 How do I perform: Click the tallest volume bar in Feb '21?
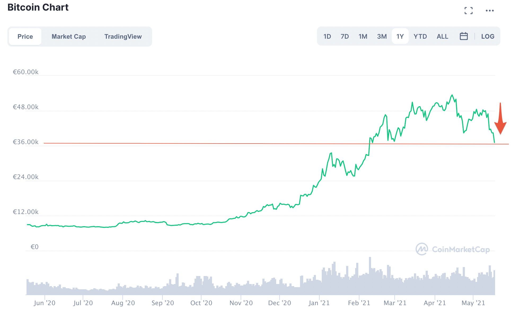click(370, 276)
